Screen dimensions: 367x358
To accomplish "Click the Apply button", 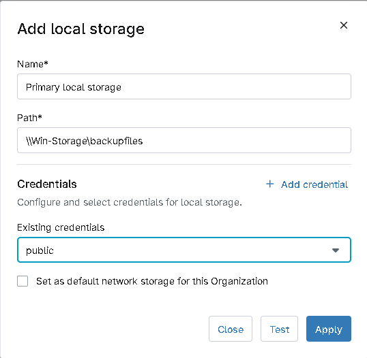I will [329, 329].
